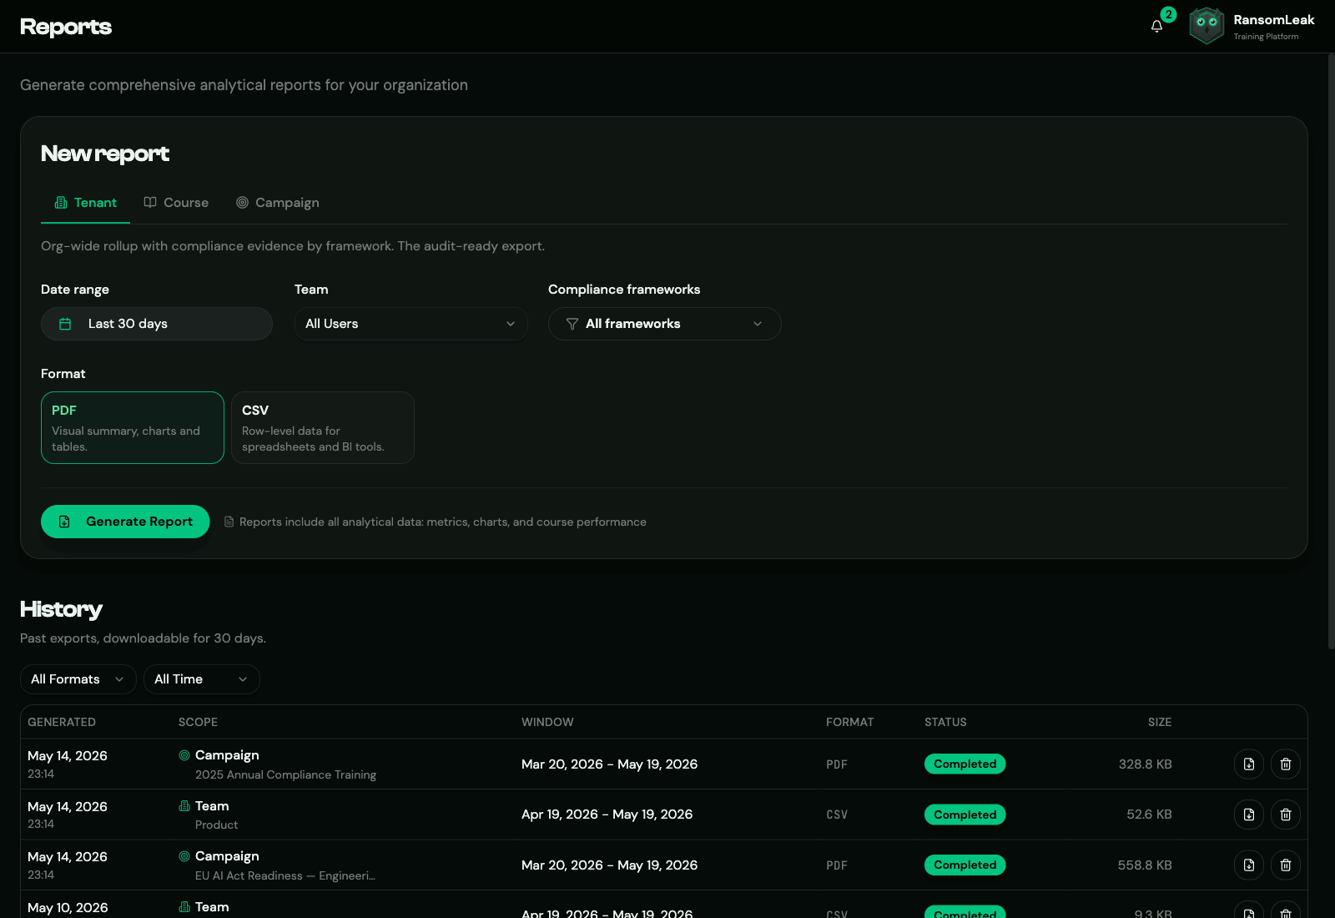Click the WINDOW column header
Screen dimensions: 1335x918
[547, 722]
